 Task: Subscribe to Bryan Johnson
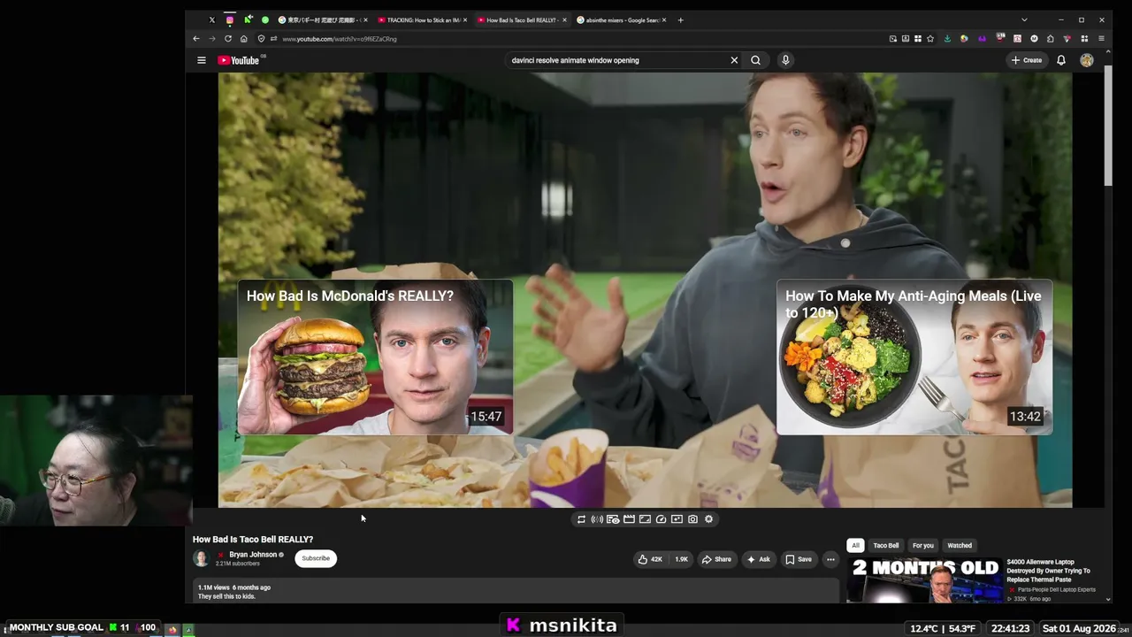[316, 558]
